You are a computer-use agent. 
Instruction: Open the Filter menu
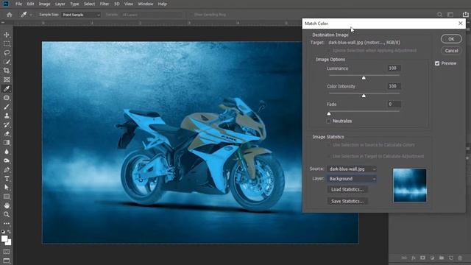[x=105, y=4]
